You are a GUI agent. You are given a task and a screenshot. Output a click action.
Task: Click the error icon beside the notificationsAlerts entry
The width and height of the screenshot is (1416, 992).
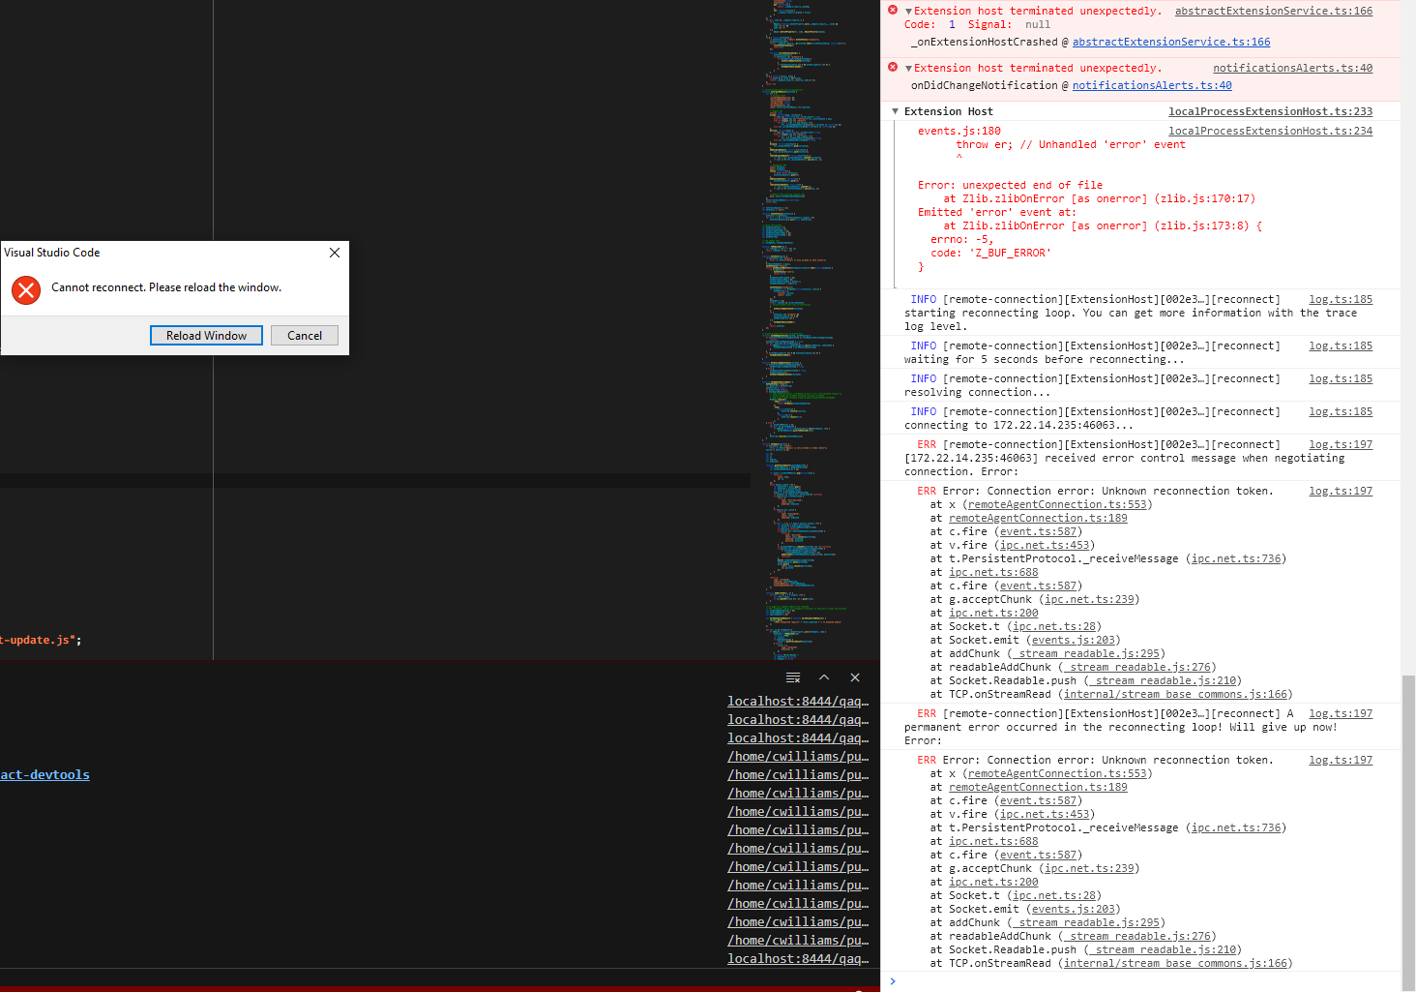(x=892, y=67)
